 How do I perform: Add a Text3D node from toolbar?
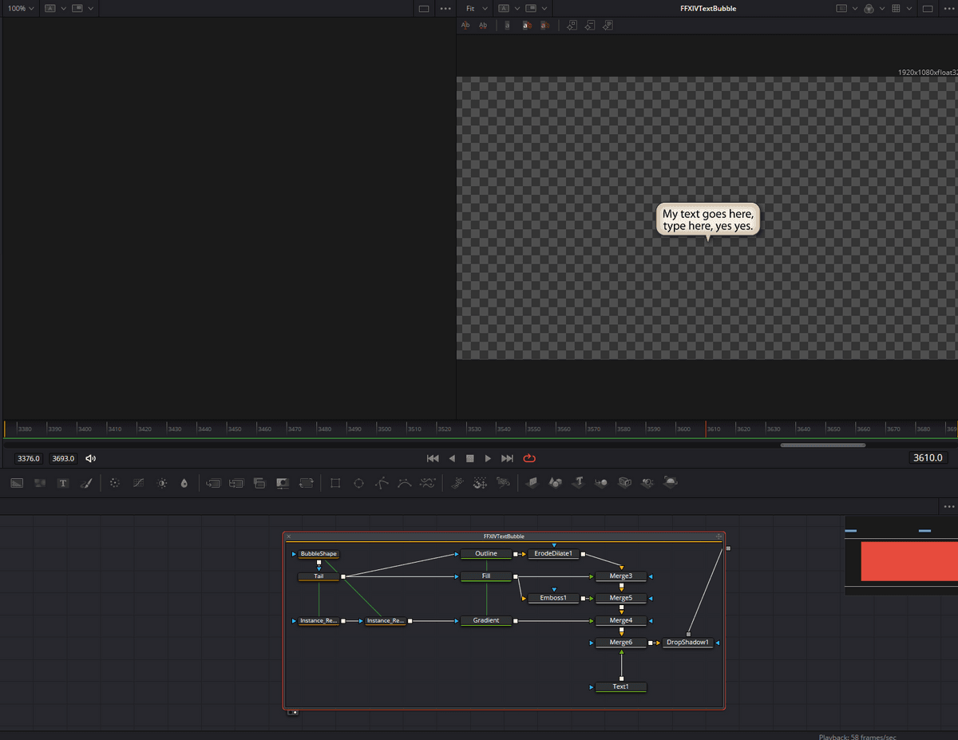[x=579, y=483]
